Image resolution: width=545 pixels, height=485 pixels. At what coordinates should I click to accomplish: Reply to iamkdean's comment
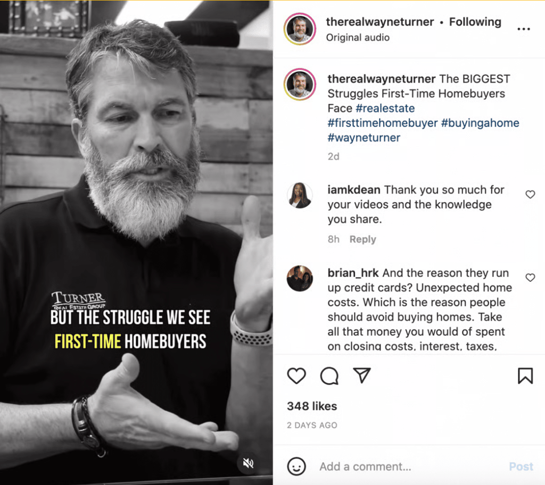click(x=363, y=239)
